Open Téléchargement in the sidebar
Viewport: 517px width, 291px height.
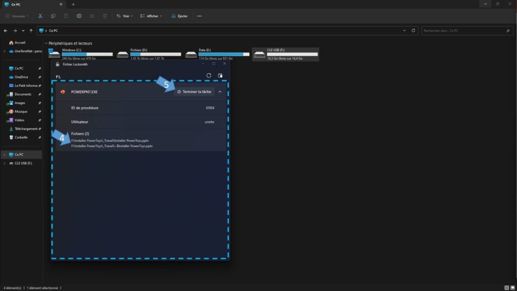pos(25,129)
